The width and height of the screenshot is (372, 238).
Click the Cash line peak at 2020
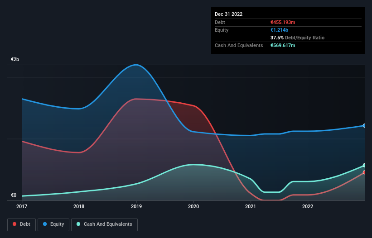click(193, 164)
